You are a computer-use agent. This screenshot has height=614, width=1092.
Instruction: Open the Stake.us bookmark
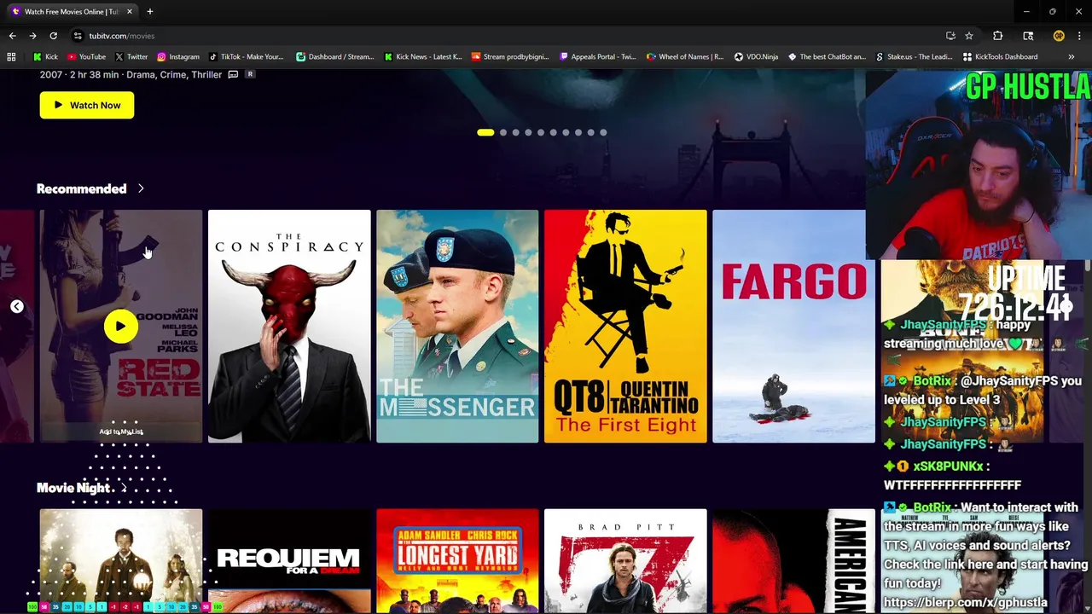pos(915,57)
